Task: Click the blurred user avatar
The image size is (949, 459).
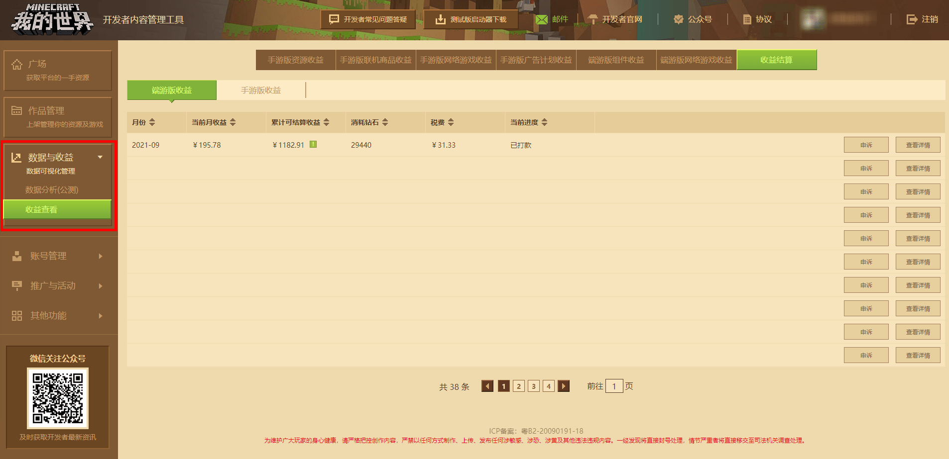Action: (x=813, y=19)
